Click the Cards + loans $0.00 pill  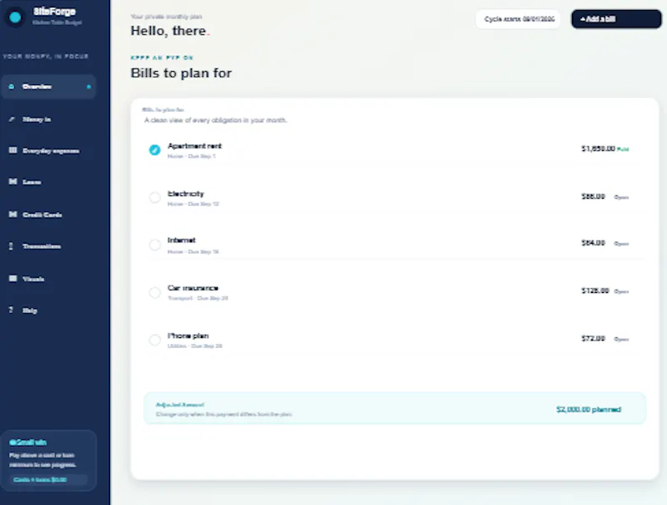point(48,480)
